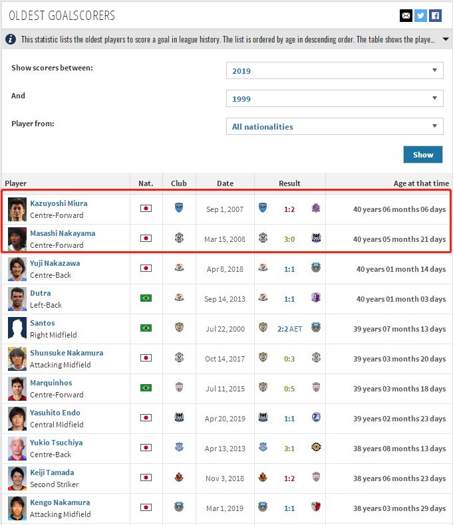Image resolution: width=453 pixels, height=525 pixels.
Task: Click Yukio Tsuchiya's photo thumbnail
Action: pyautogui.click(x=17, y=449)
